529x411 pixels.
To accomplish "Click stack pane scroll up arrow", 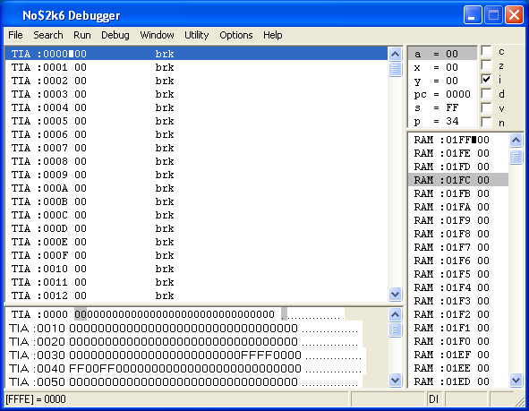I will pos(516,140).
